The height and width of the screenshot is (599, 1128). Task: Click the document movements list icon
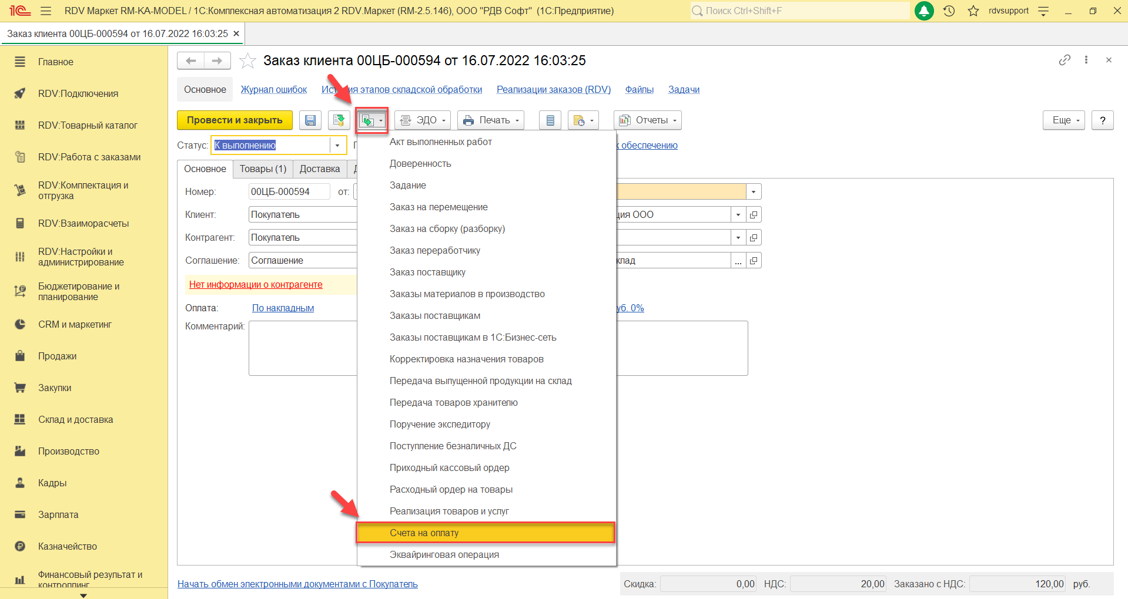(x=550, y=120)
